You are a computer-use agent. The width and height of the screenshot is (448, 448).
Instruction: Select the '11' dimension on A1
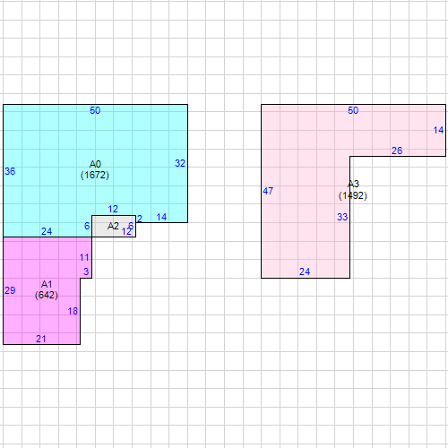pyautogui.click(x=84, y=257)
